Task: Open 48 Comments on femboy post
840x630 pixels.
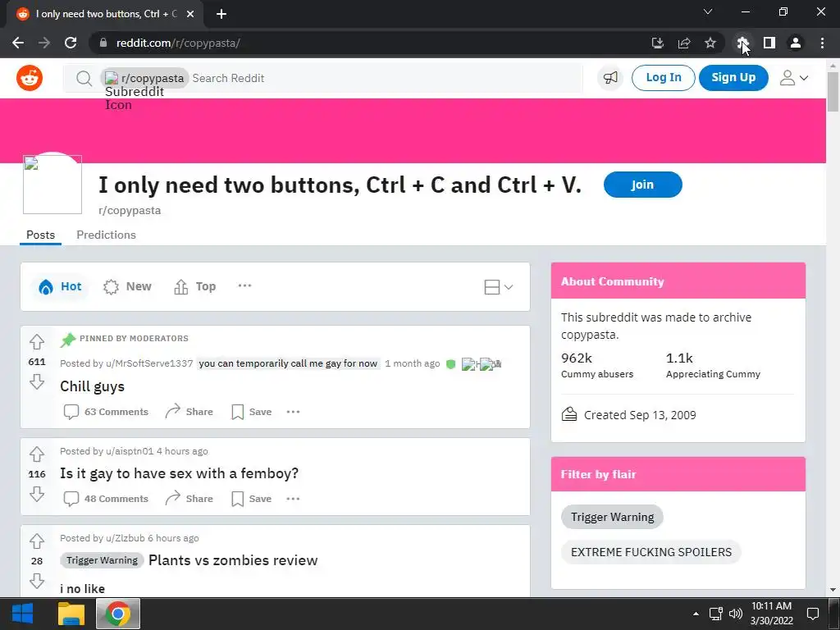Action: [x=106, y=498]
